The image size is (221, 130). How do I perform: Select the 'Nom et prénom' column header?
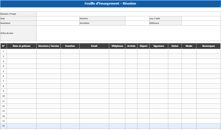tap(22, 46)
